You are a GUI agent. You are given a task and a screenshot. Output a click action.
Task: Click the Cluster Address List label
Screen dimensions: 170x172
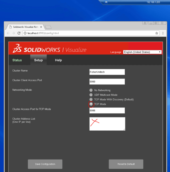click(24, 120)
